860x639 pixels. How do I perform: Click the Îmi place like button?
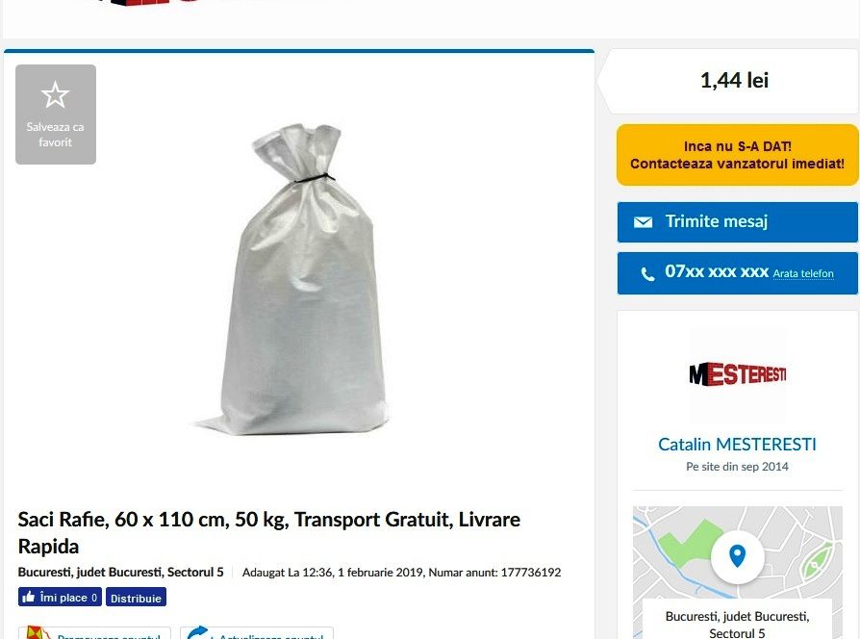pos(60,597)
